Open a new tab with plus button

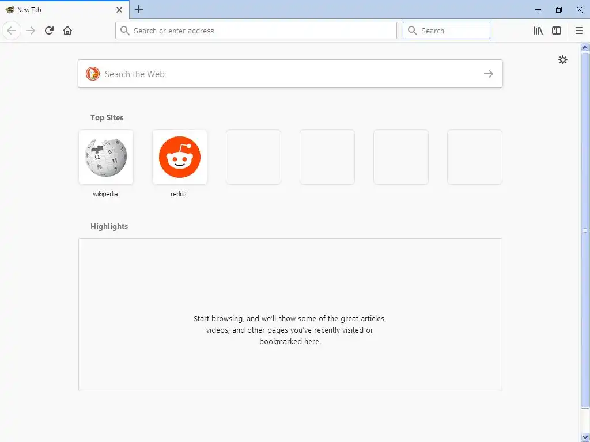click(x=139, y=9)
